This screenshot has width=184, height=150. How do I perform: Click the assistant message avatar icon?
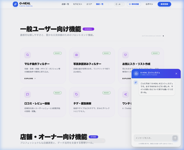(136, 83)
